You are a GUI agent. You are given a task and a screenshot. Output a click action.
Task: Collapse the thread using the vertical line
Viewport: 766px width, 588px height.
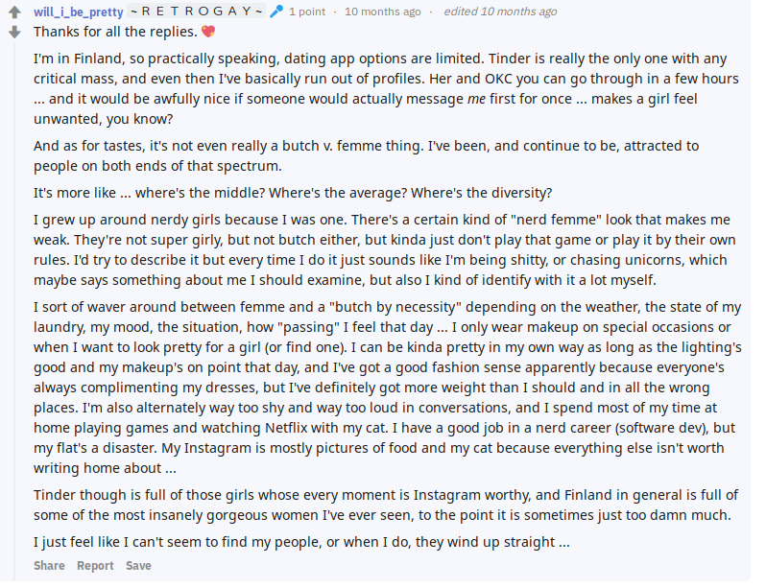click(x=14, y=313)
